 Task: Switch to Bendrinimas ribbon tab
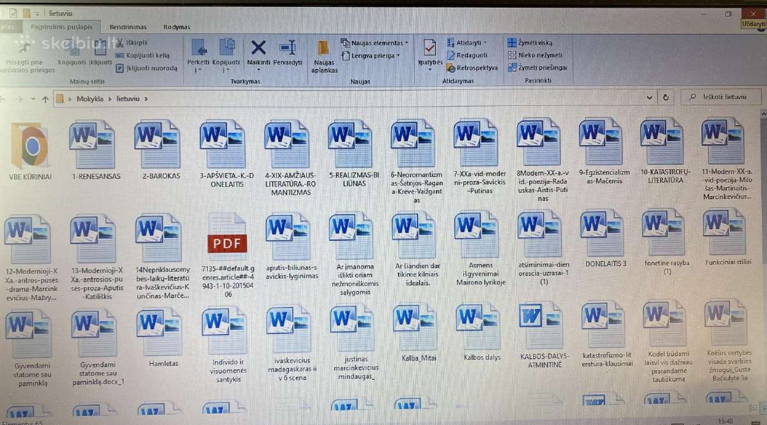[x=128, y=27]
